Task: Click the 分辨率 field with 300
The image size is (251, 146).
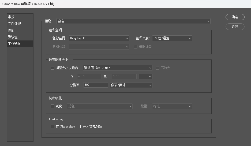Action: click(x=96, y=85)
